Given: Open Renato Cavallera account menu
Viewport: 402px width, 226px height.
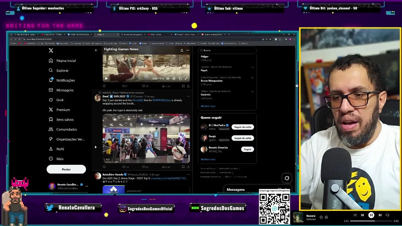Looking at the screenshot, I should 68,186.
